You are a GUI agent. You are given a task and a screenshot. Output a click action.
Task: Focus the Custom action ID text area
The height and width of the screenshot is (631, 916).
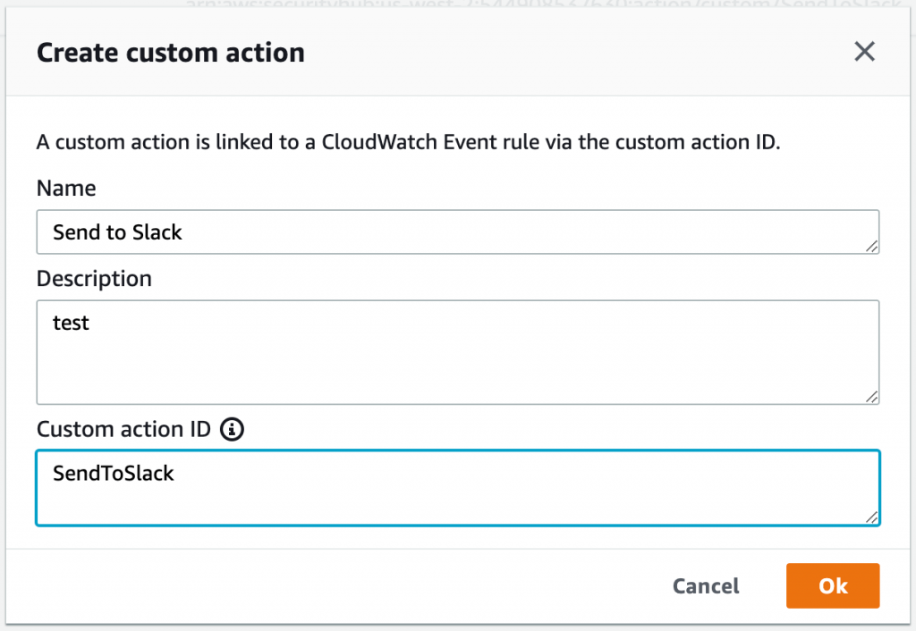click(x=457, y=488)
